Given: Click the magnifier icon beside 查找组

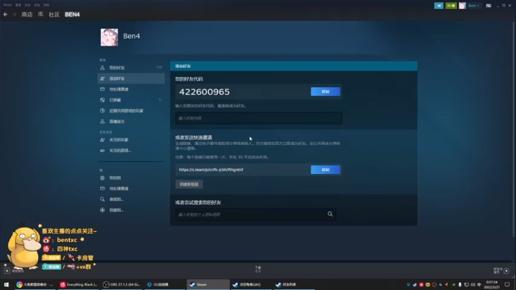Looking at the screenshot, I should [x=103, y=199].
